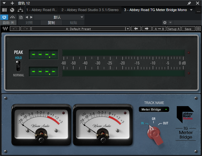Load previous Waves preset left arrow
Image resolution: width=202 pixels, height=156 pixels.
(136, 28)
